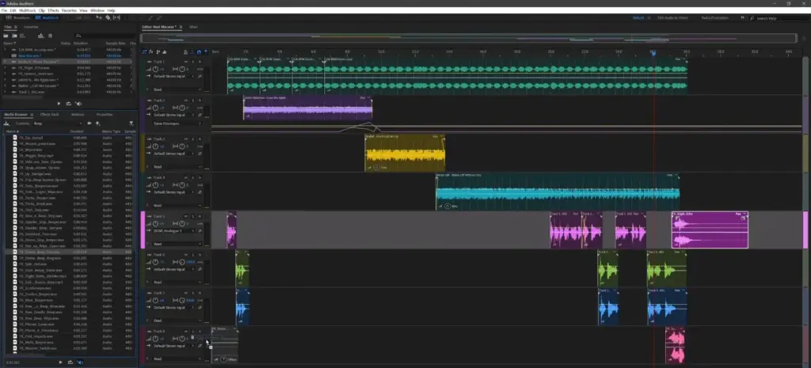Click Insert into Multitrack icon in Files panel

41,36
